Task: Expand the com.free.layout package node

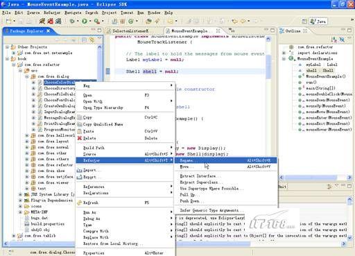Action: (27, 142)
